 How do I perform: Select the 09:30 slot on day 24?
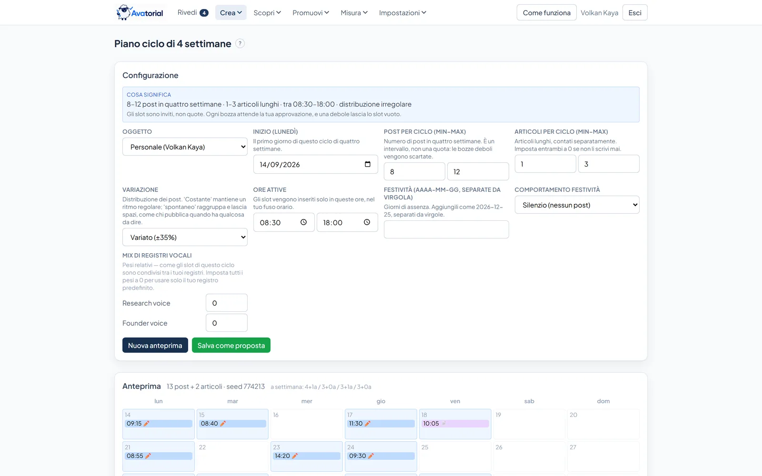pos(381,456)
